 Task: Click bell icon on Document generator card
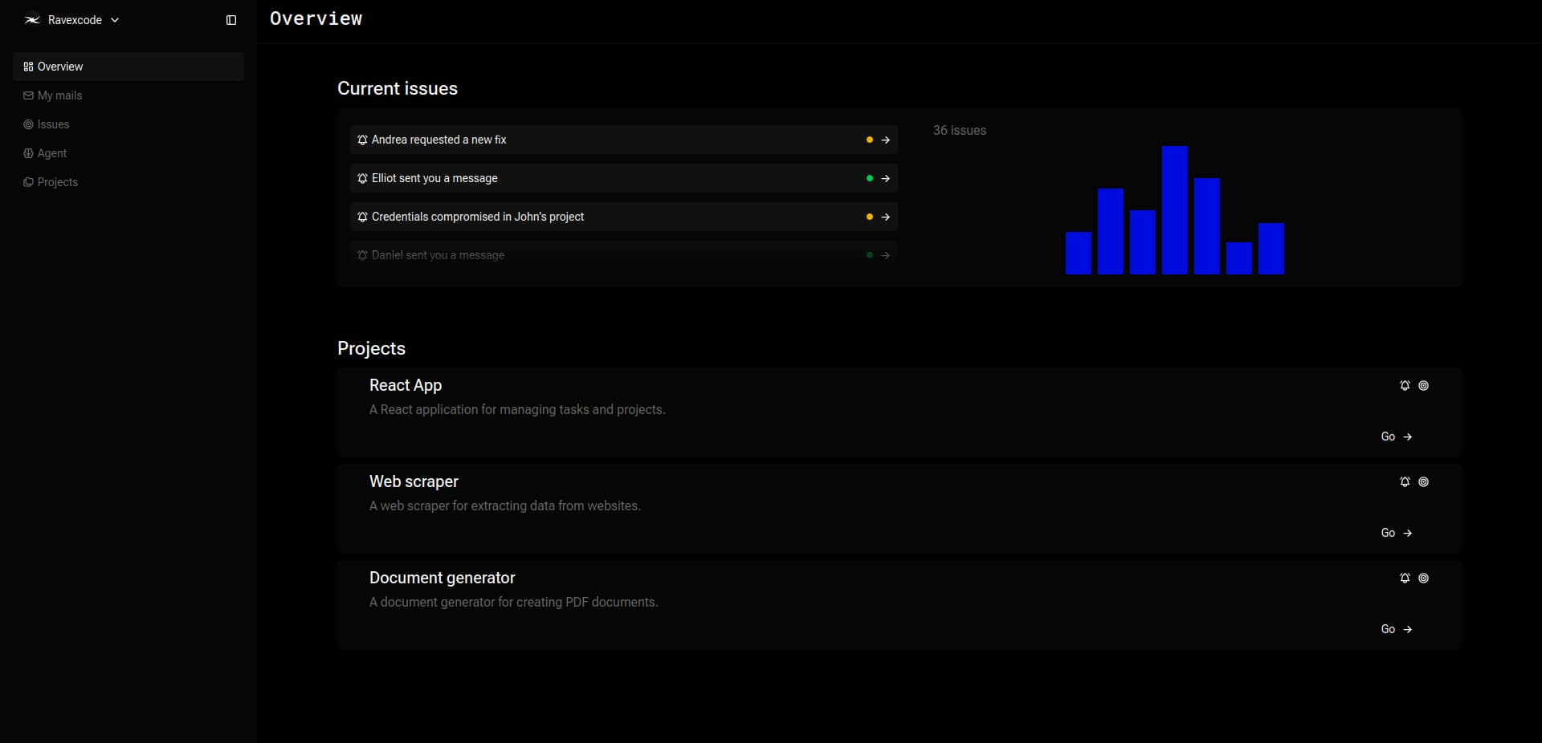pyautogui.click(x=1405, y=578)
